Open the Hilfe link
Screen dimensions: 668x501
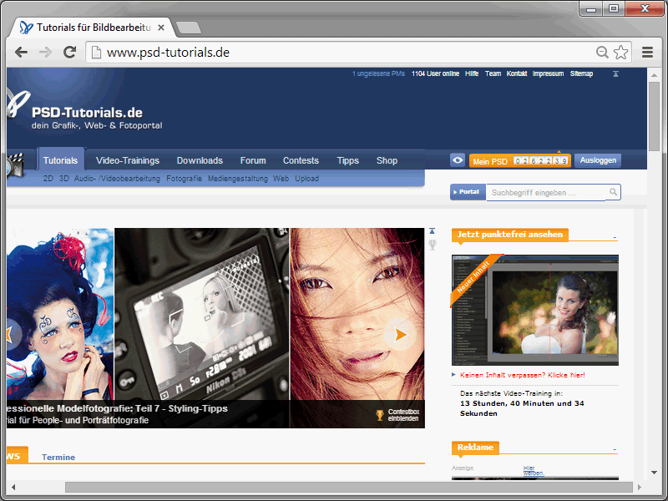tap(472, 73)
